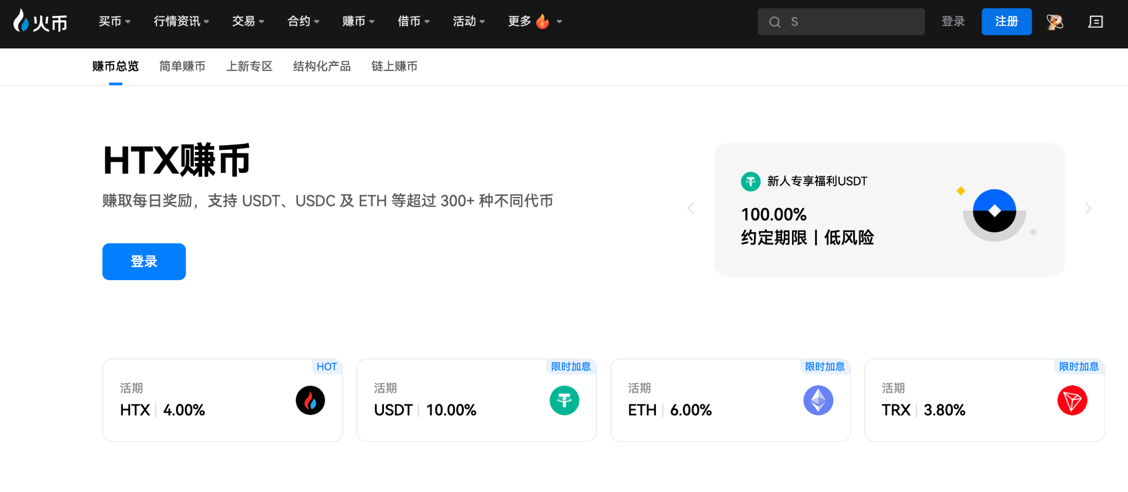1128x492 pixels.
Task: Click the large blue 登录 button
Action: 144,261
